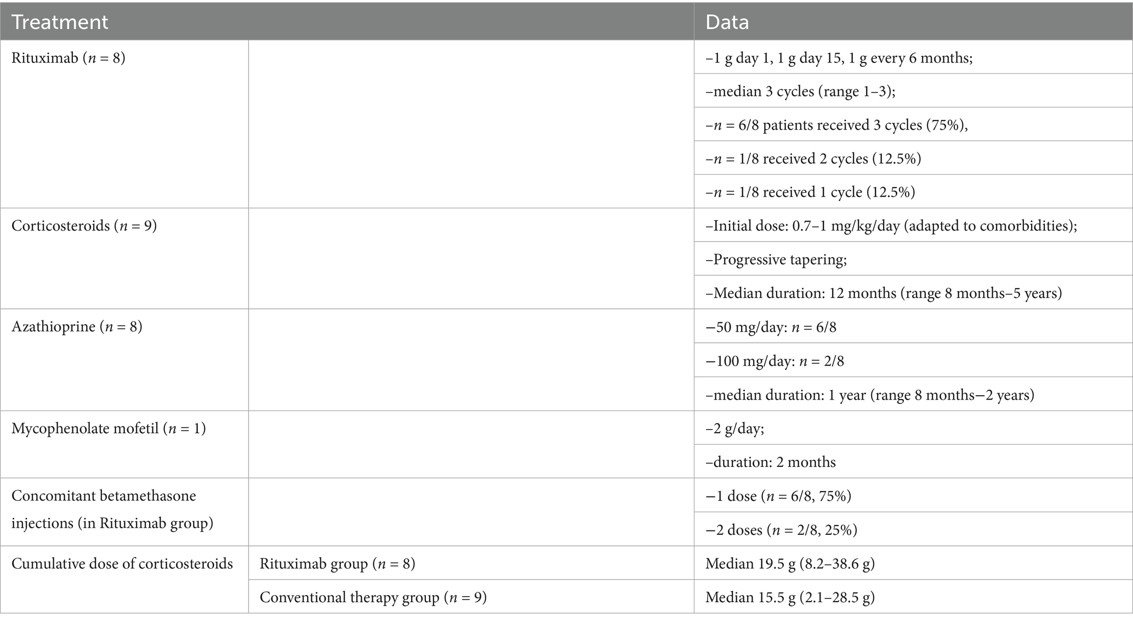Select the 2 g/day data cell
1133x623 pixels.
(x=735, y=428)
